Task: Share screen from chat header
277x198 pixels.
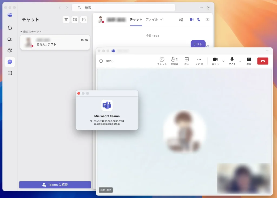Action: [207, 20]
